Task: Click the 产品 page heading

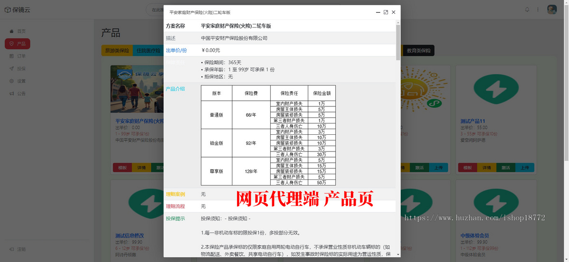Action: pyautogui.click(x=111, y=33)
